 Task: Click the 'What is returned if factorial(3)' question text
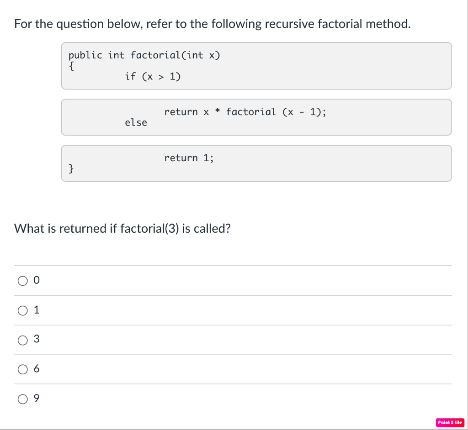click(122, 229)
